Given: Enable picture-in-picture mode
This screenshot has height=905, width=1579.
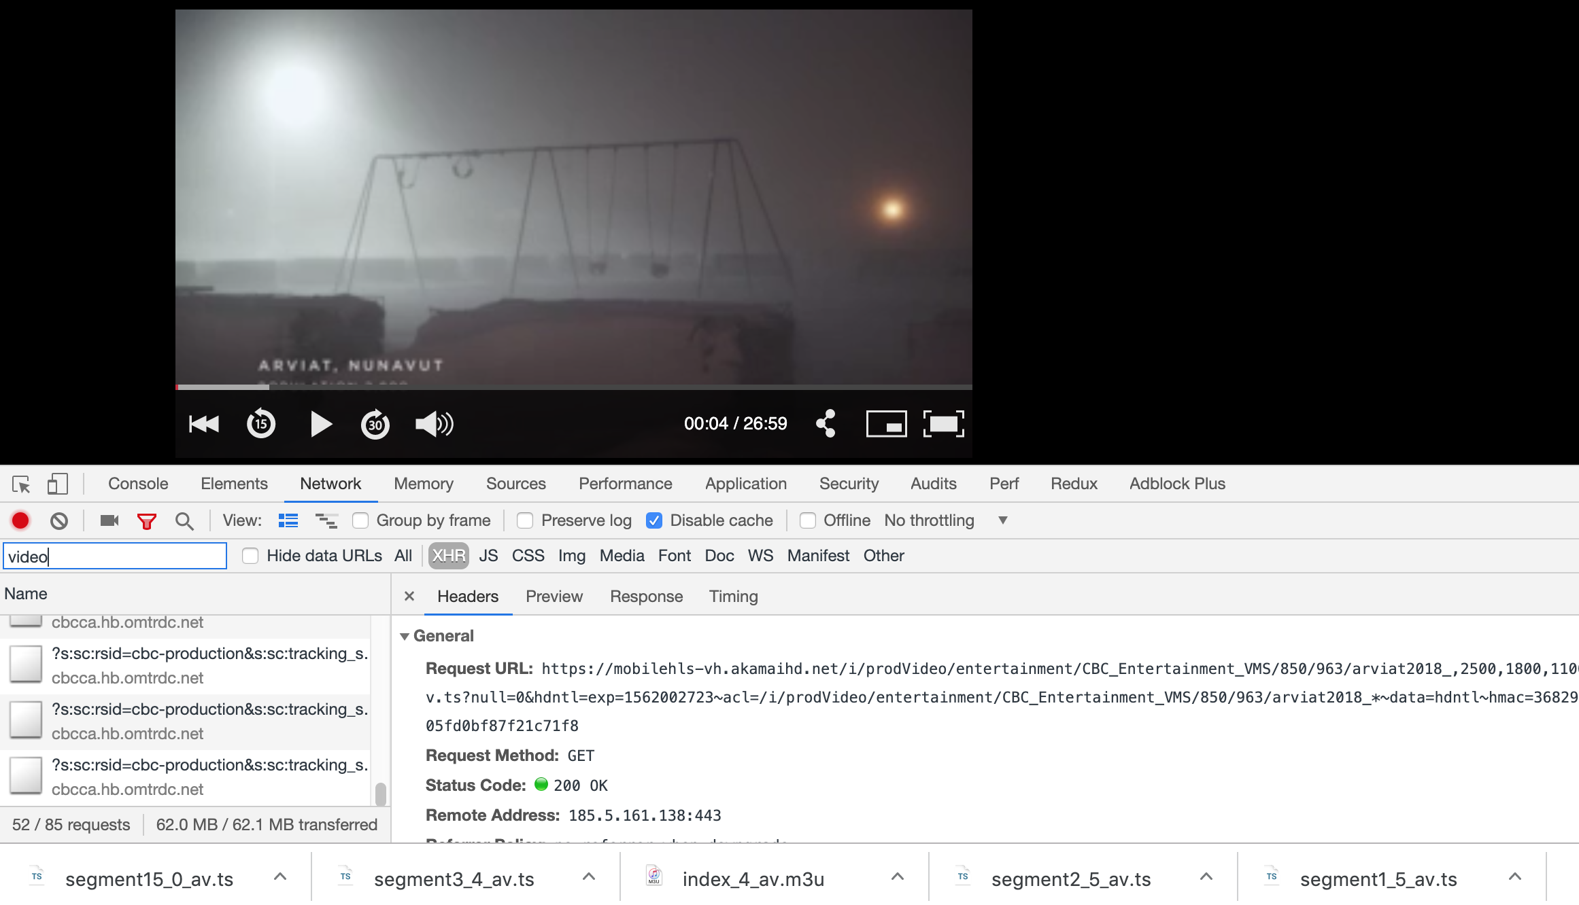Looking at the screenshot, I should point(886,424).
